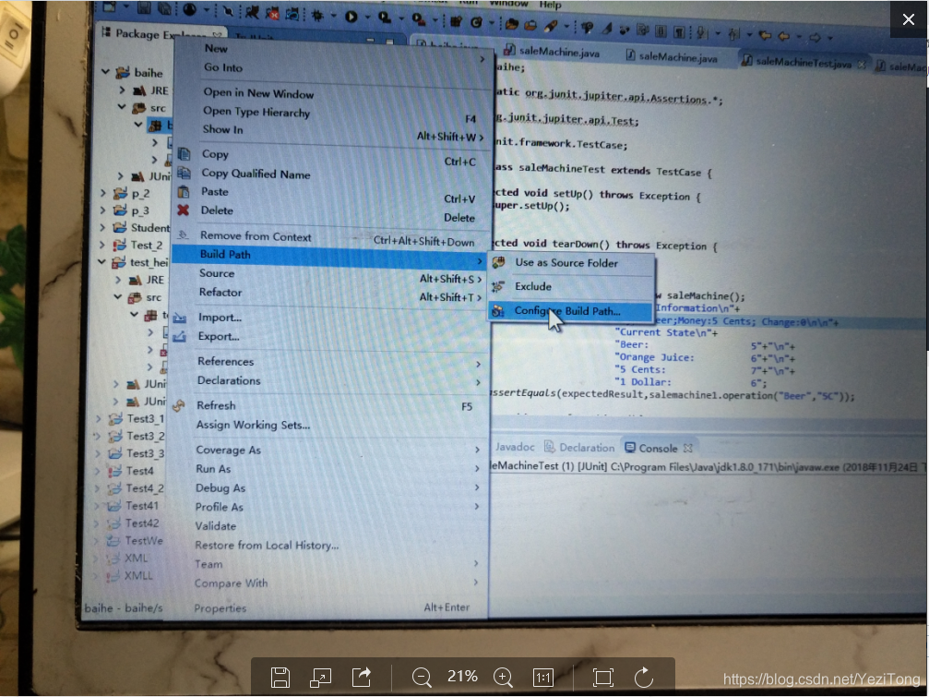Click the Debug bug icon in toolbar
929x697 pixels.
[x=317, y=16]
